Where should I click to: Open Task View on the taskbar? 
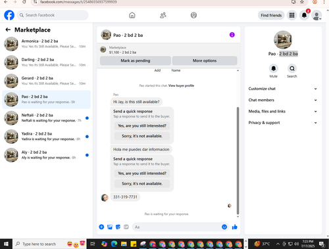[x=93, y=244]
